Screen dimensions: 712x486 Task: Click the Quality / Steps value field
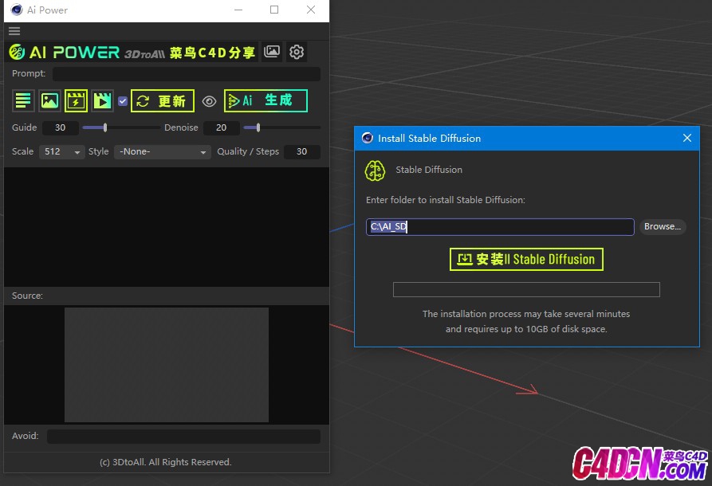tap(302, 151)
